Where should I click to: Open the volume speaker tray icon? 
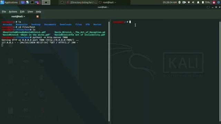tap(193, 2)
